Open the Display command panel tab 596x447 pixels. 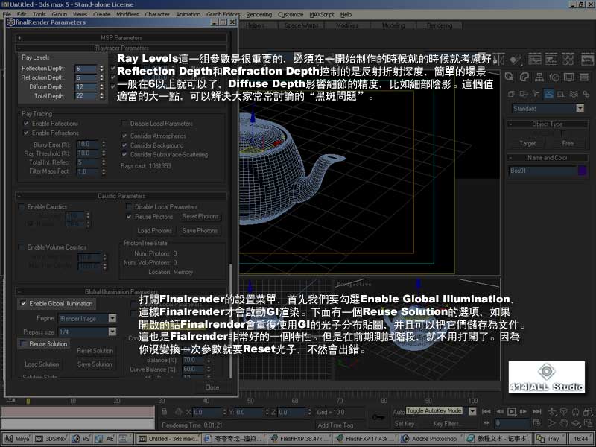[569, 77]
